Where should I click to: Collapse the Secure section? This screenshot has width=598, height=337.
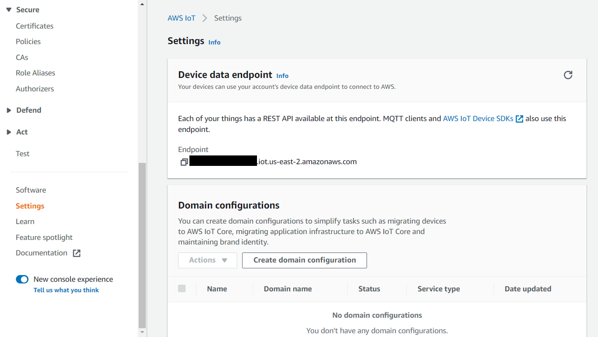point(9,10)
